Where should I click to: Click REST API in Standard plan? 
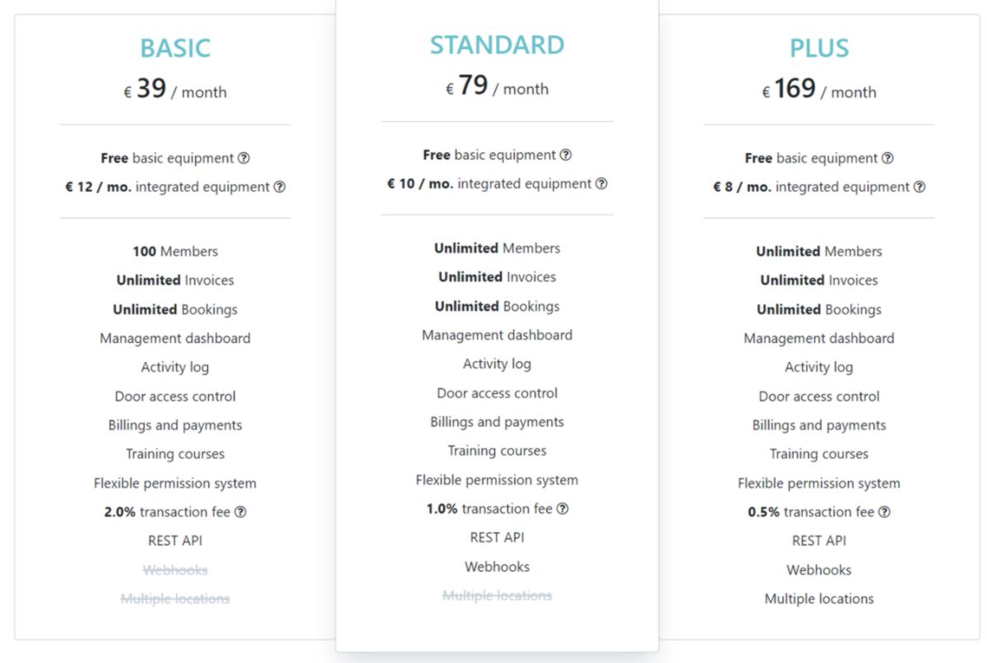pyautogui.click(x=497, y=537)
